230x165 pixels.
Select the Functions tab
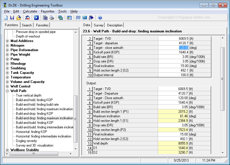pyautogui.click(x=11, y=25)
